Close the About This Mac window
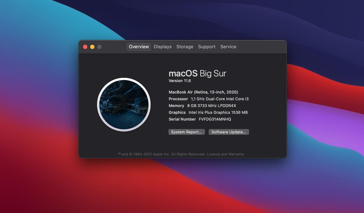364x213 pixels. (85, 47)
